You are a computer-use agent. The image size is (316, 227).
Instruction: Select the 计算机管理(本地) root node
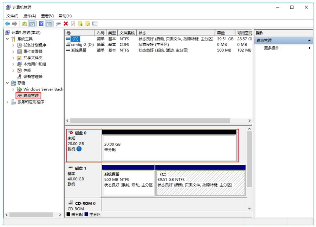click(26, 33)
